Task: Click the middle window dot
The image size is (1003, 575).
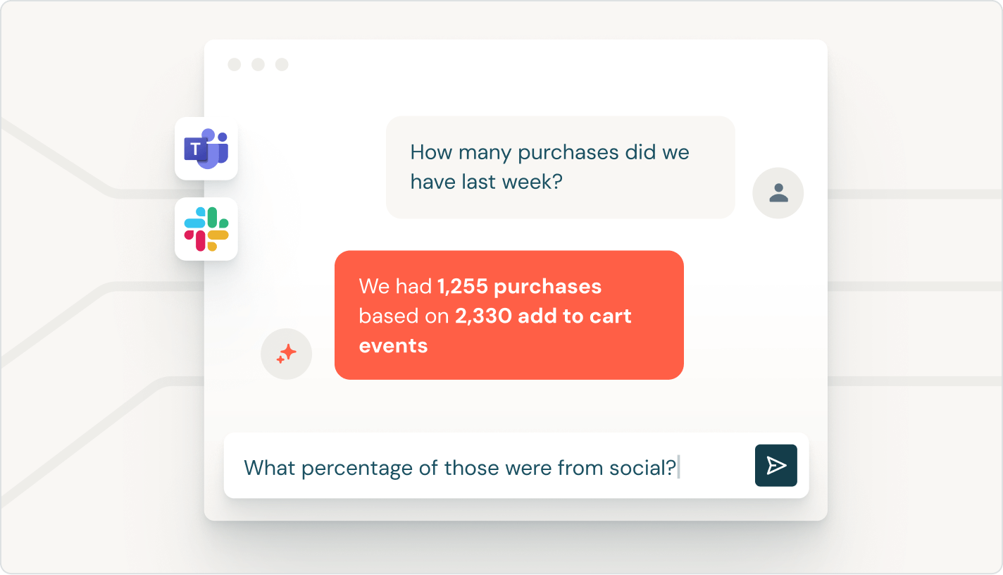Action: pyautogui.click(x=258, y=65)
